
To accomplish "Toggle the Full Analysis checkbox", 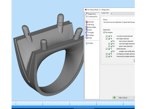I will 104,32.
